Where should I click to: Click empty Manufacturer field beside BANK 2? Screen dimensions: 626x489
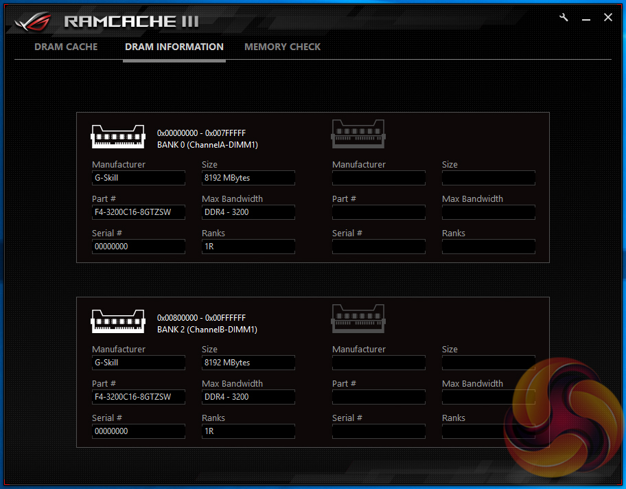point(379,363)
